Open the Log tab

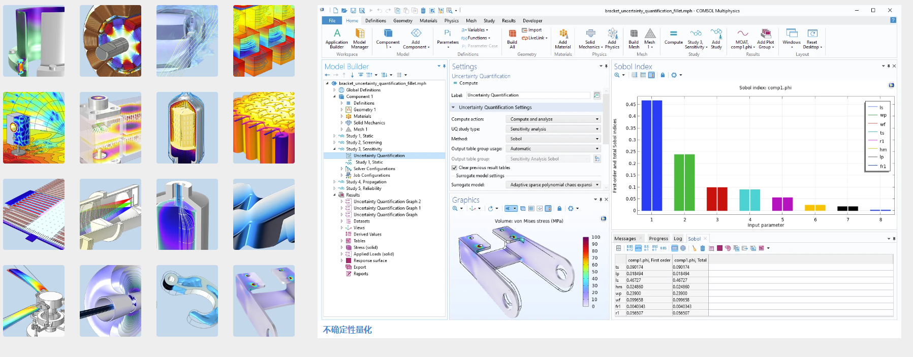[678, 239]
